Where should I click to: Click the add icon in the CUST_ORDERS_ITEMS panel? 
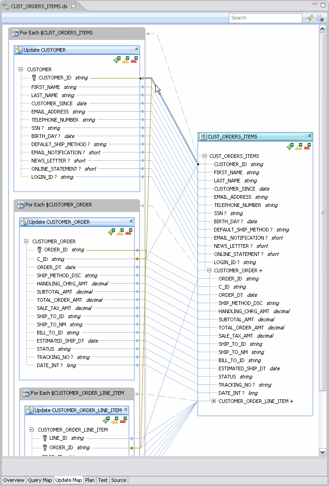pyautogui.click(x=290, y=146)
